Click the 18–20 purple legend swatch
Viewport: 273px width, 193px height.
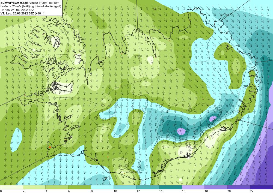216,187
